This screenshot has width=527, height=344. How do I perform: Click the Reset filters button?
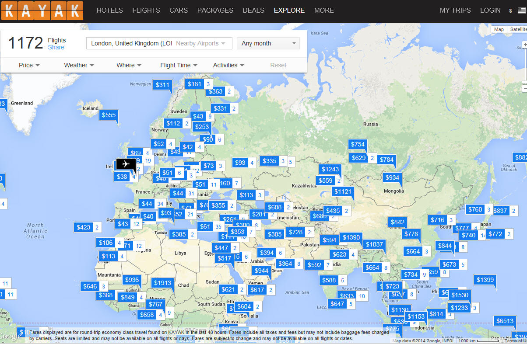(278, 65)
